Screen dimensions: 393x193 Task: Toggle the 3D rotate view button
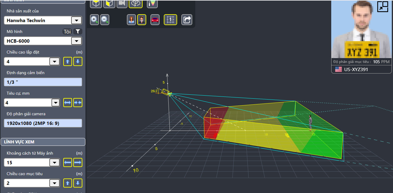[135, 4]
